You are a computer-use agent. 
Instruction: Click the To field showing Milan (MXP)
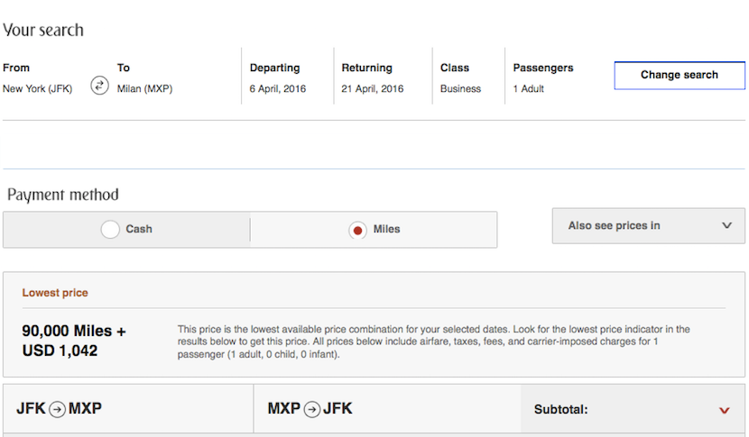click(x=144, y=89)
